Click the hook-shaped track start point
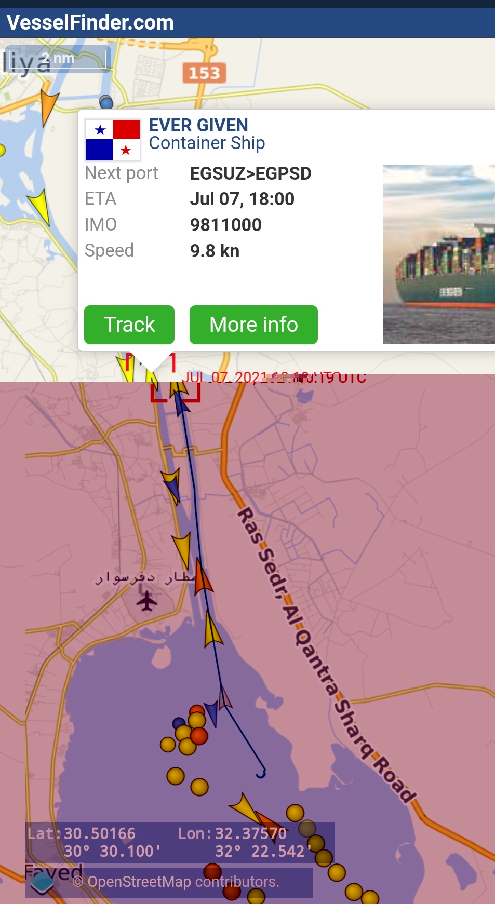The image size is (495, 904). [x=261, y=774]
